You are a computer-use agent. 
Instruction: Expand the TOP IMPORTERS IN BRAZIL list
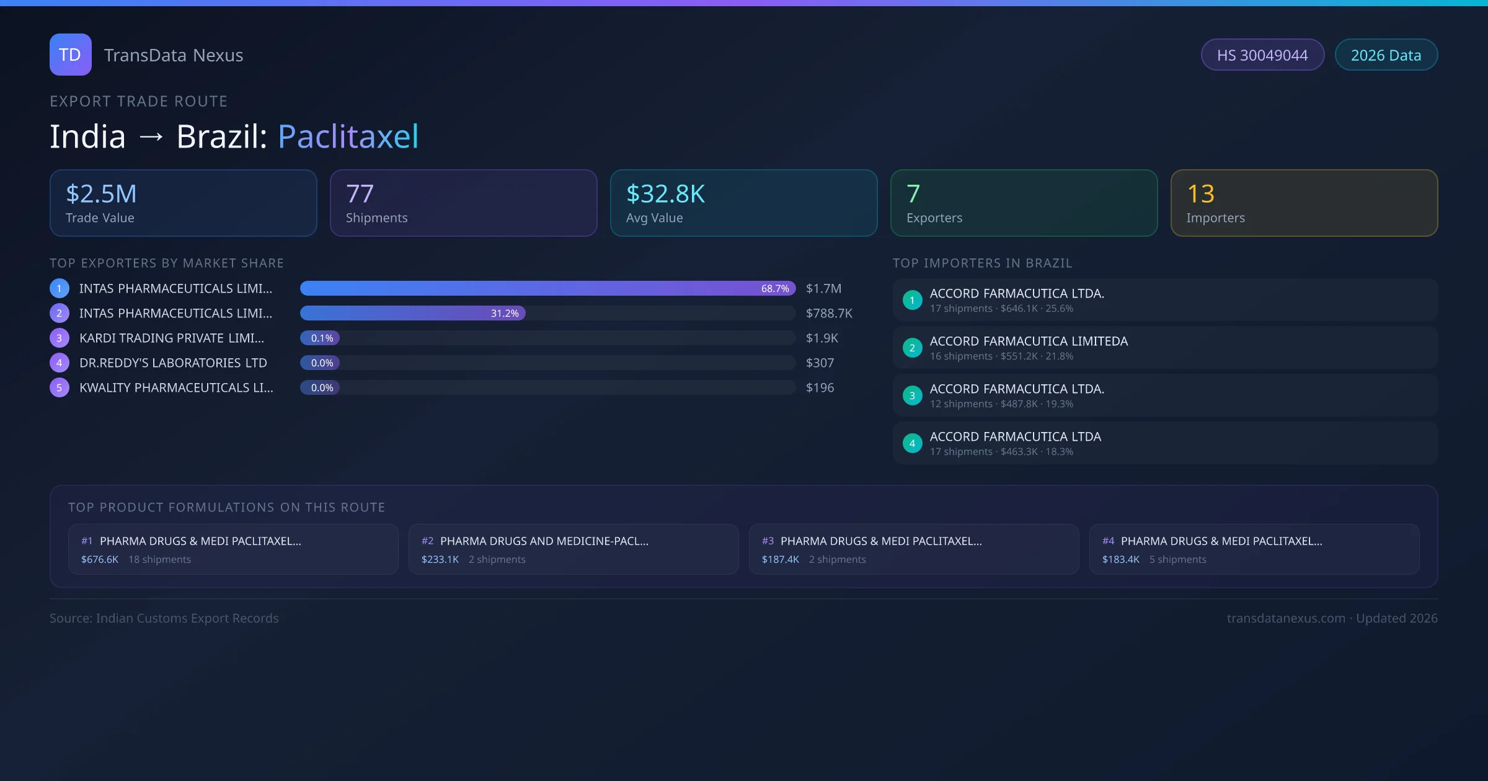[x=983, y=263]
